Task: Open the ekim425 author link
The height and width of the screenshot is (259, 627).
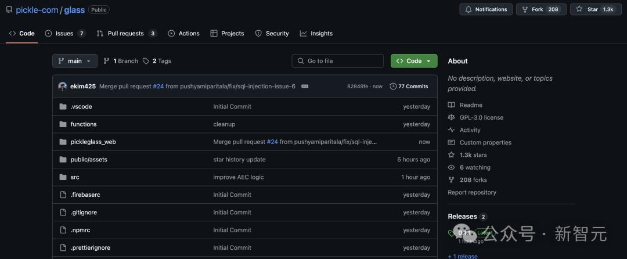Action: coord(83,87)
